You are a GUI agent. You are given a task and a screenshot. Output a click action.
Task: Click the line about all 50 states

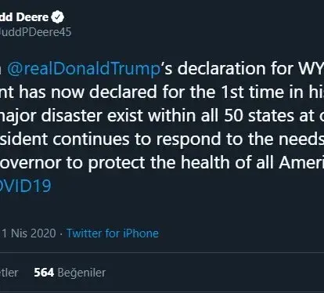162,116
